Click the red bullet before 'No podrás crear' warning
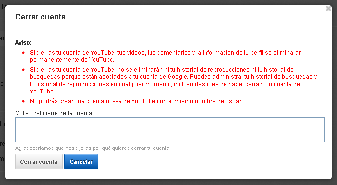The height and width of the screenshot is (185, 337). (23, 101)
